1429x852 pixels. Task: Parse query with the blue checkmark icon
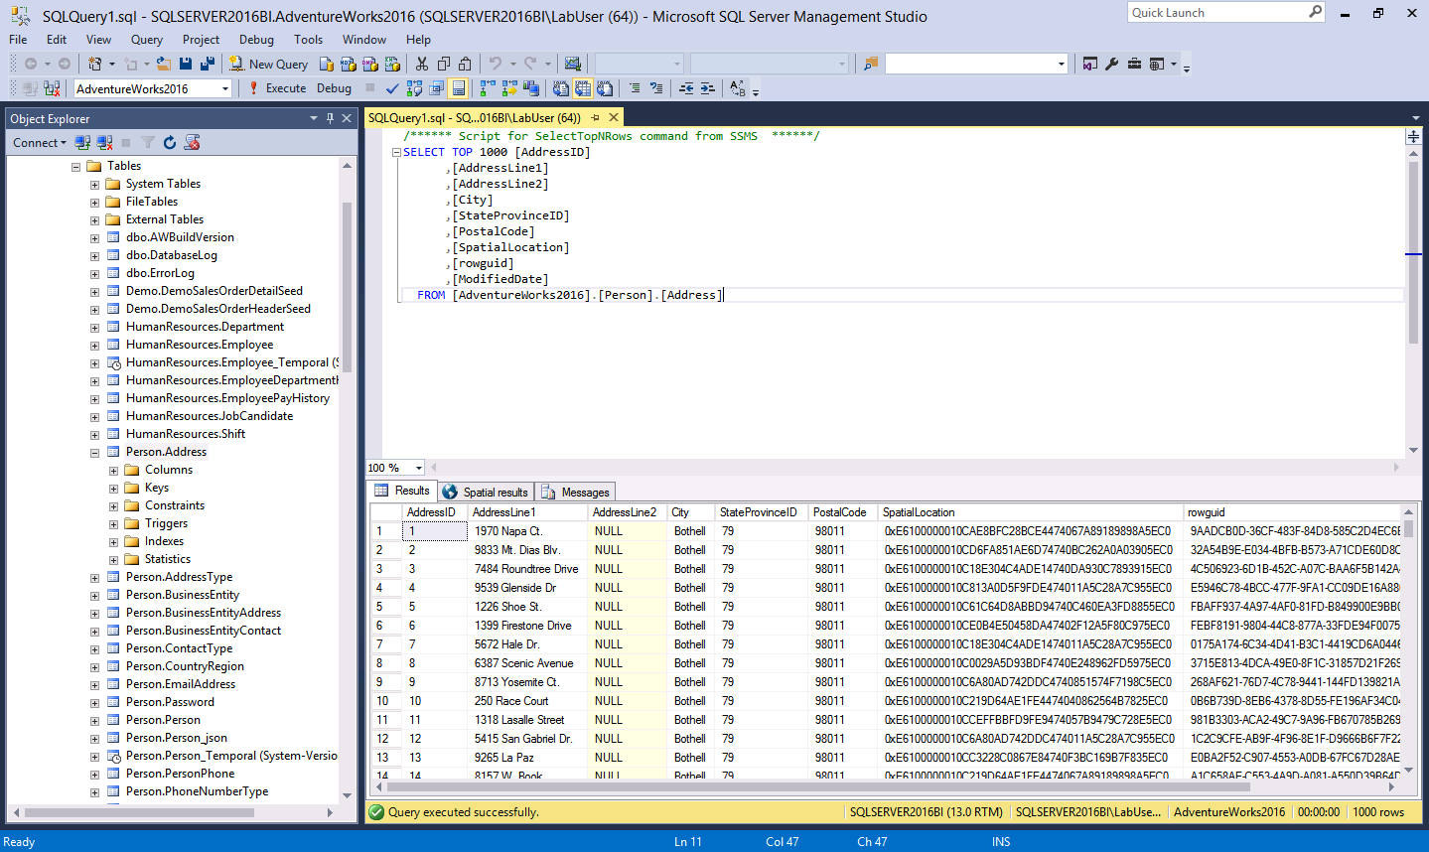pyautogui.click(x=392, y=88)
